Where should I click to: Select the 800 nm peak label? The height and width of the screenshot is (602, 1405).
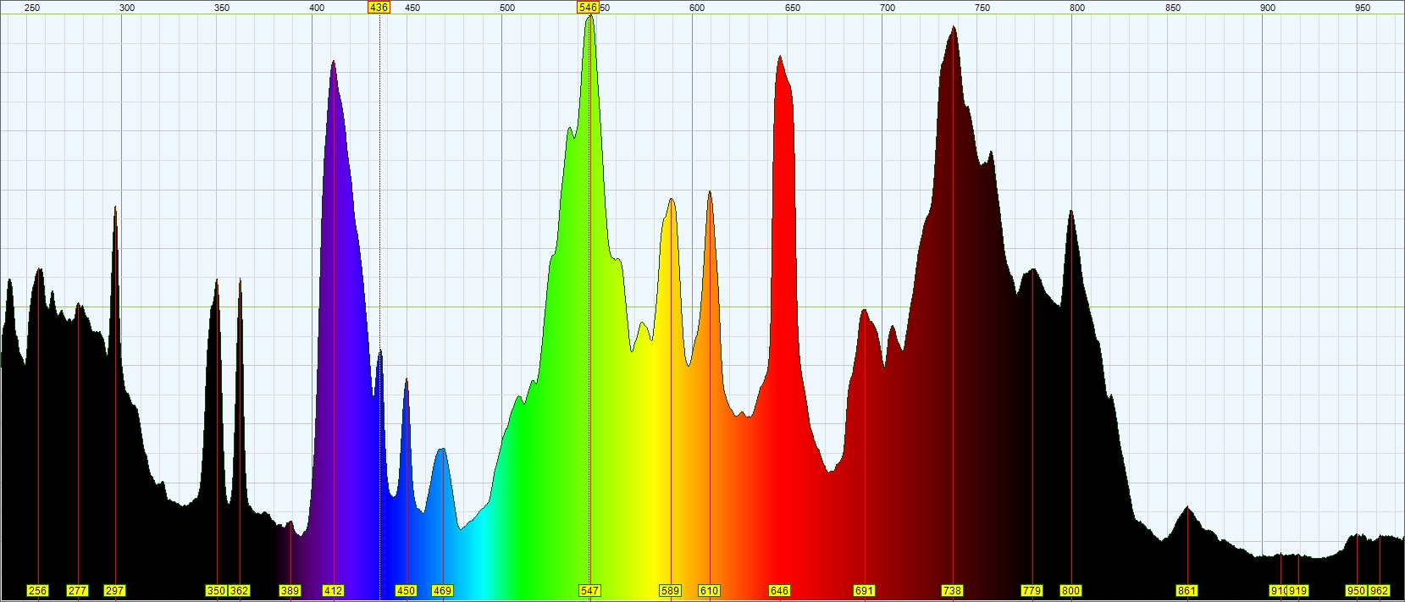coord(1071,591)
